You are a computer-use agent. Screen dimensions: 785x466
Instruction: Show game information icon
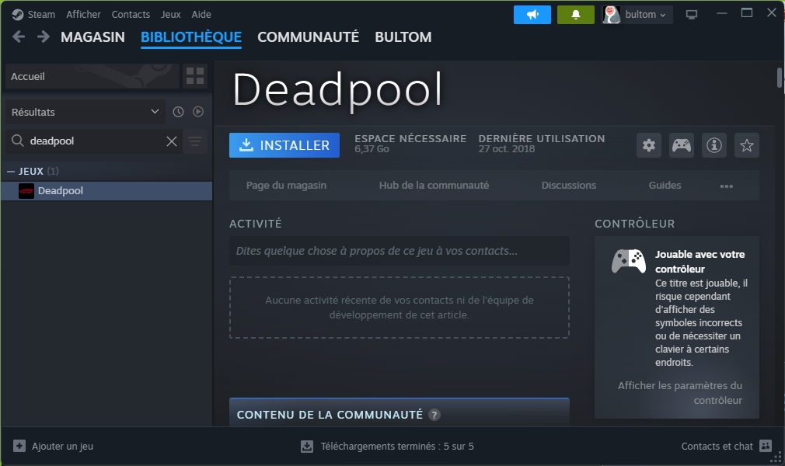tap(714, 145)
